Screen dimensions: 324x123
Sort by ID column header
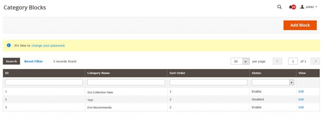(7, 73)
